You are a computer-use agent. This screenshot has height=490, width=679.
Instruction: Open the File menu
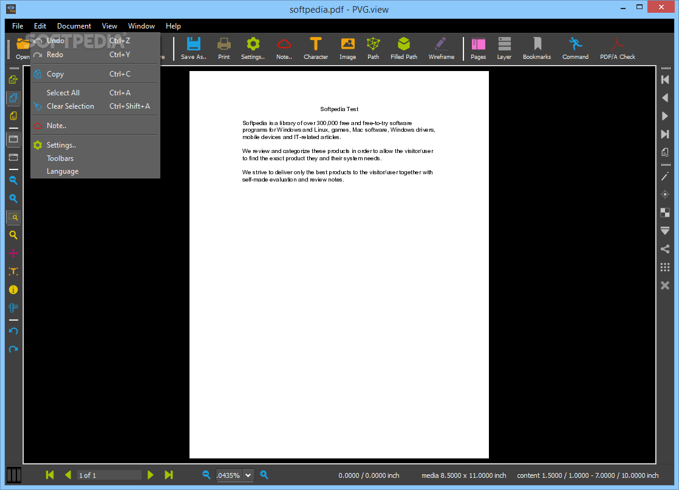click(18, 26)
